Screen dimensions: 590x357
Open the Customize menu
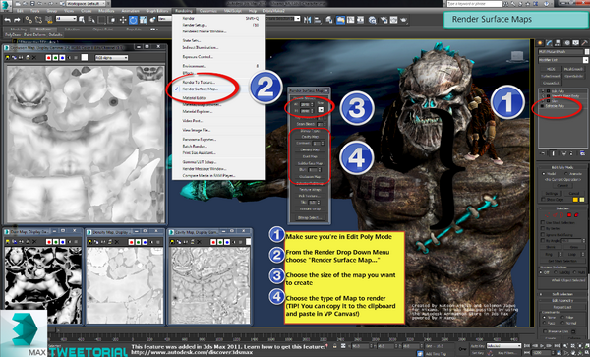click(207, 11)
